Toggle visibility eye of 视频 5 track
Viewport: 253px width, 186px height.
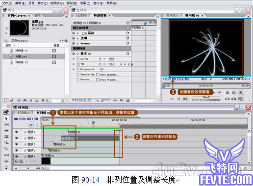(x=16, y=132)
